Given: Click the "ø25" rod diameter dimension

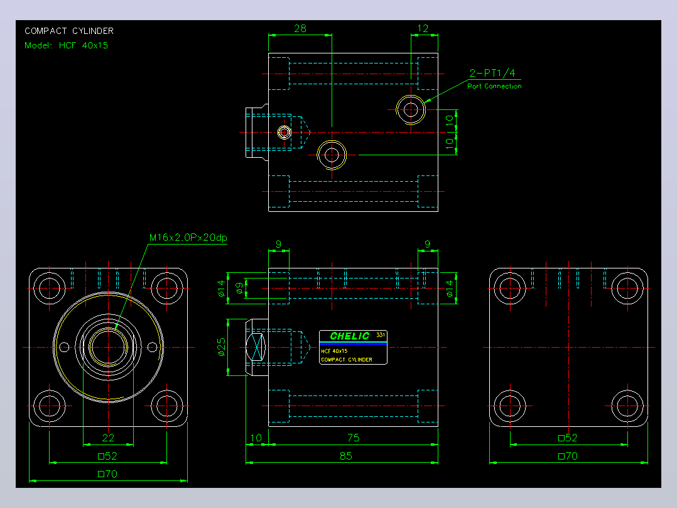Looking at the screenshot, I should [x=222, y=347].
